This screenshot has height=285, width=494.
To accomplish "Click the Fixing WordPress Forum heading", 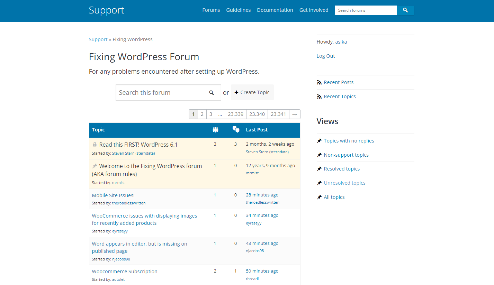I will 144,57.
